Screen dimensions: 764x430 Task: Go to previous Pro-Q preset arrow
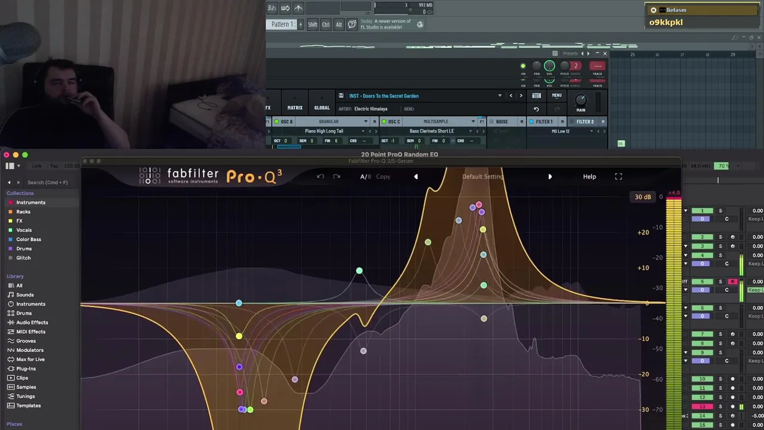pos(416,177)
